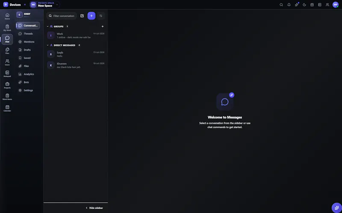Image resolution: width=342 pixels, height=213 pixels.
Task: Click the sort conversations arrows icon
Action: coord(101,16)
